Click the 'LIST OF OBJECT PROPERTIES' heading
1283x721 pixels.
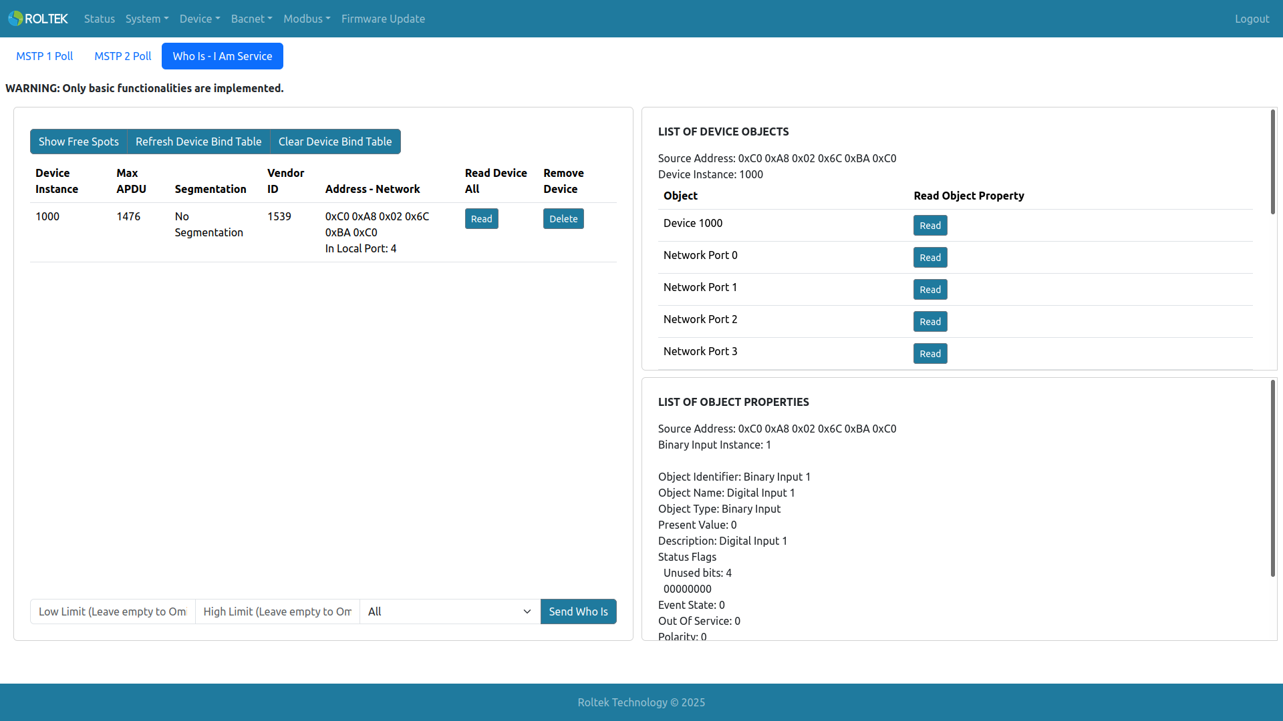[733, 402]
